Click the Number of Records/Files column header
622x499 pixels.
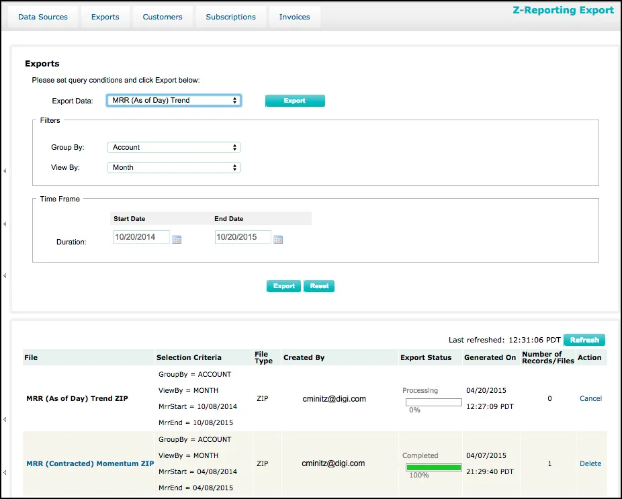pos(548,357)
